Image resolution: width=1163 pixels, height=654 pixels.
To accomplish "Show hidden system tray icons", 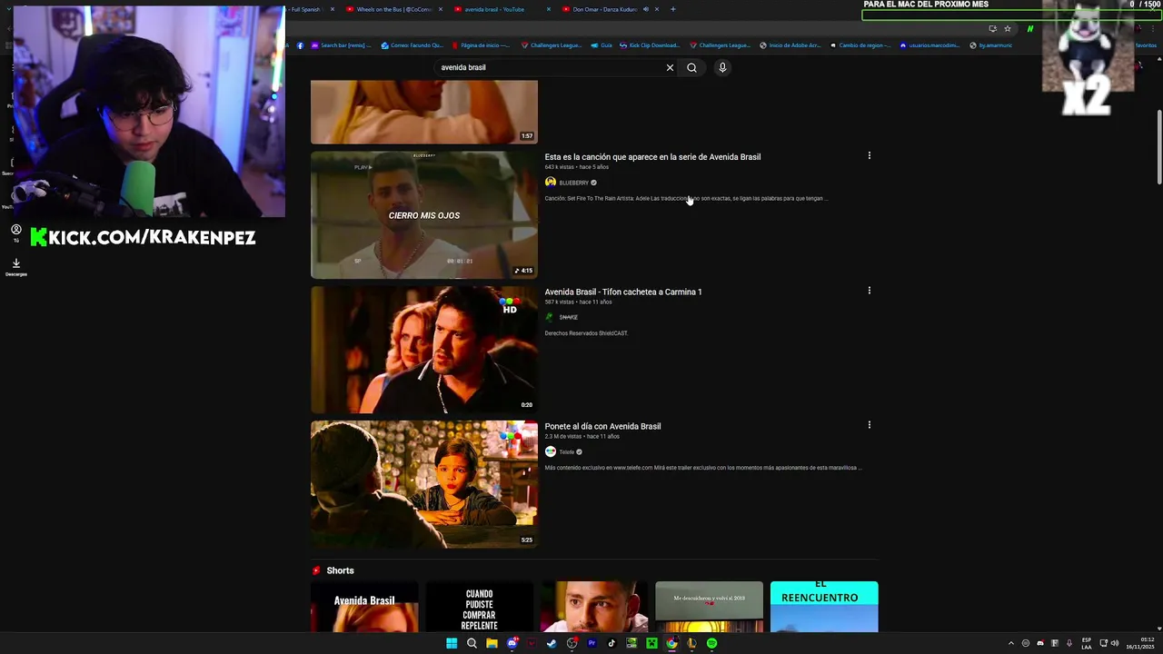I will coord(1011,643).
